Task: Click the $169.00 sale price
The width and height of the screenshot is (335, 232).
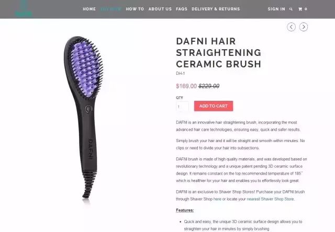Action: pos(186,86)
